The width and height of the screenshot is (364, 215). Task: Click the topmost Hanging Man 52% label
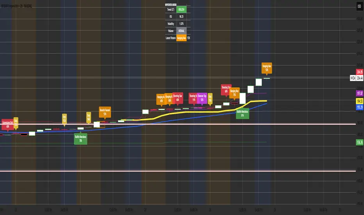pos(267,68)
